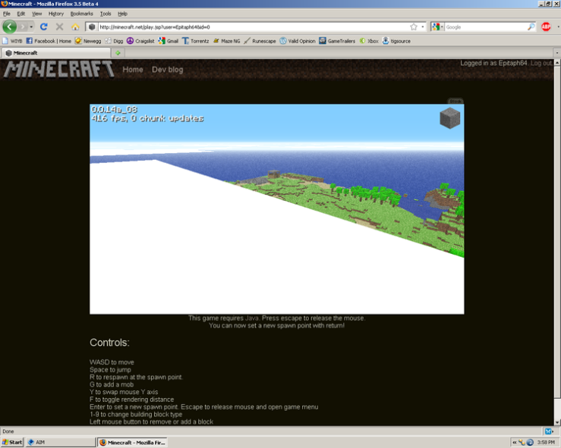Click the site identity icon in address bar
The height and width of the screenshot is (448, 561).
[92, 27]
